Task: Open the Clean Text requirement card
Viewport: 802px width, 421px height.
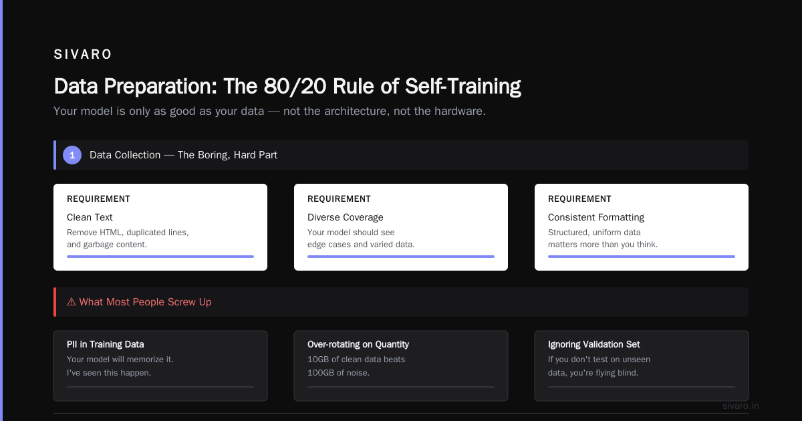Action: coord(160,227)
